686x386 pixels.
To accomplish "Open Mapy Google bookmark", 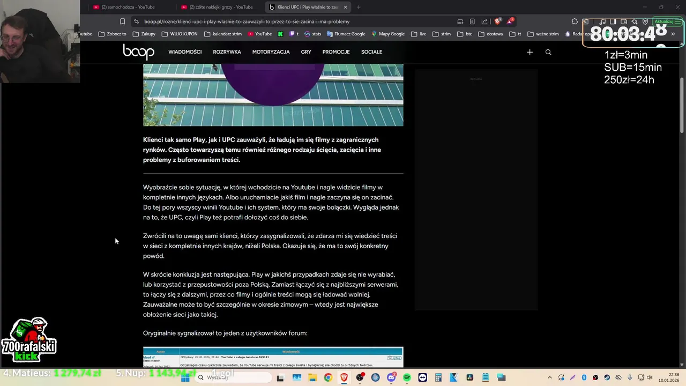I will point(388,34).
